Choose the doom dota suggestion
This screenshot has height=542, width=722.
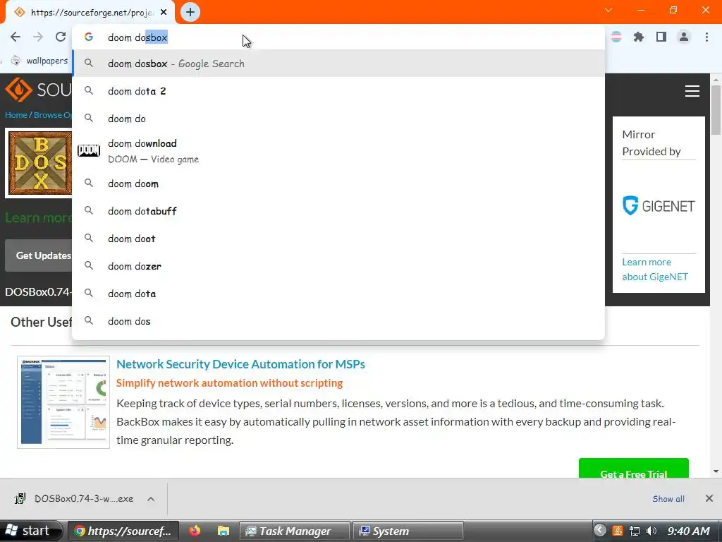[338, 294]
